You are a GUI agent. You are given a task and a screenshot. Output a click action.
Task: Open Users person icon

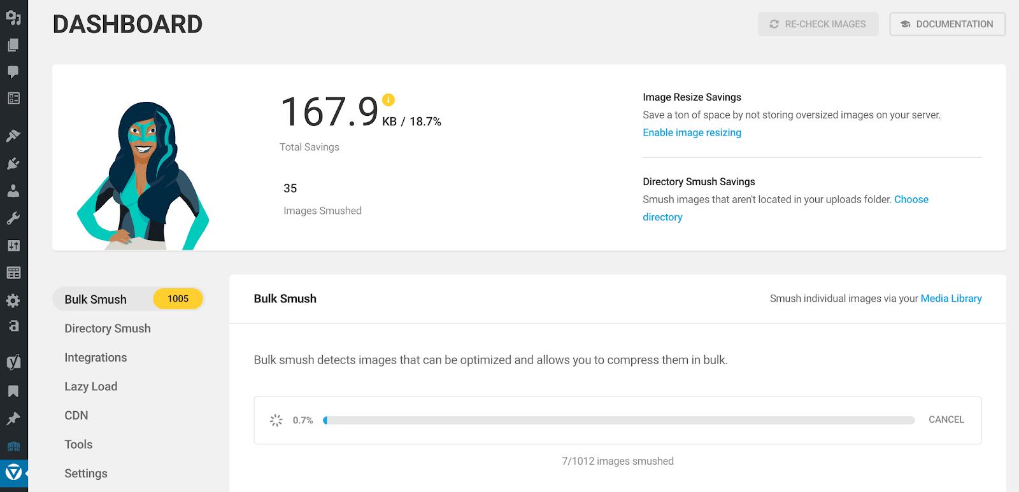[13, 191]
